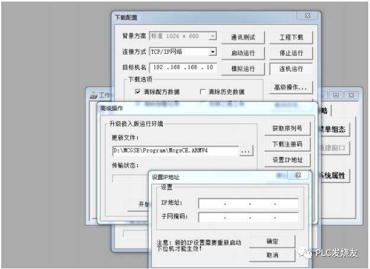
Task: Close the 设置IP地址 dialog
Action: pos(298,175)
